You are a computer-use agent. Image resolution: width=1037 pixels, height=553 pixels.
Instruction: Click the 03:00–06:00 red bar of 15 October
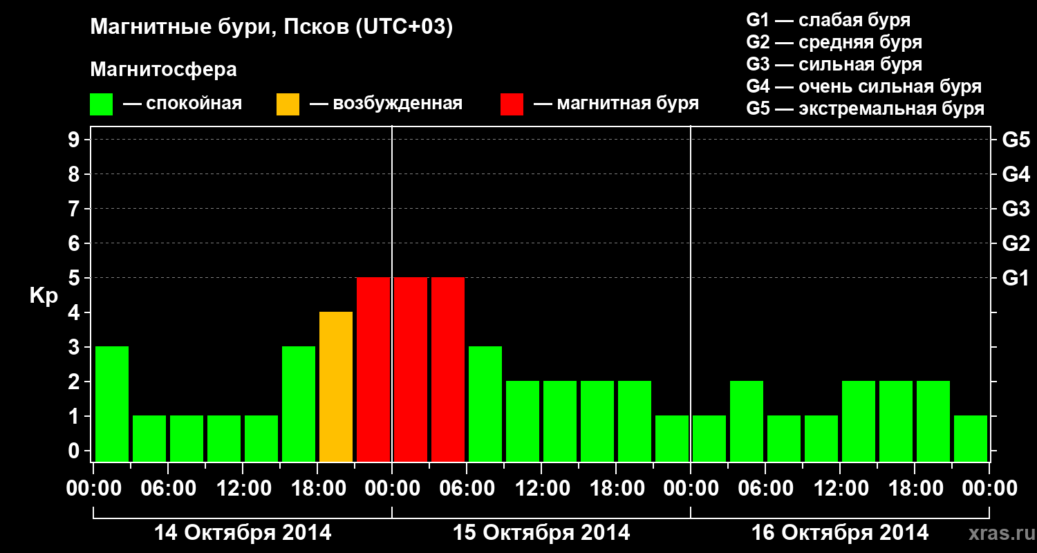448,369
